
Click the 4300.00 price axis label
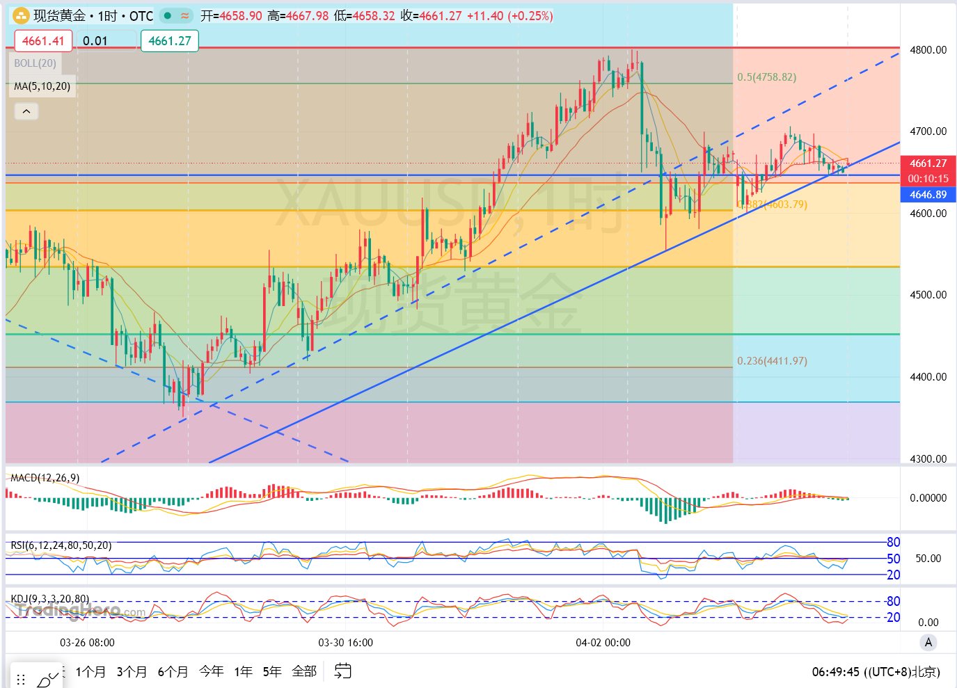click(928, 459)
